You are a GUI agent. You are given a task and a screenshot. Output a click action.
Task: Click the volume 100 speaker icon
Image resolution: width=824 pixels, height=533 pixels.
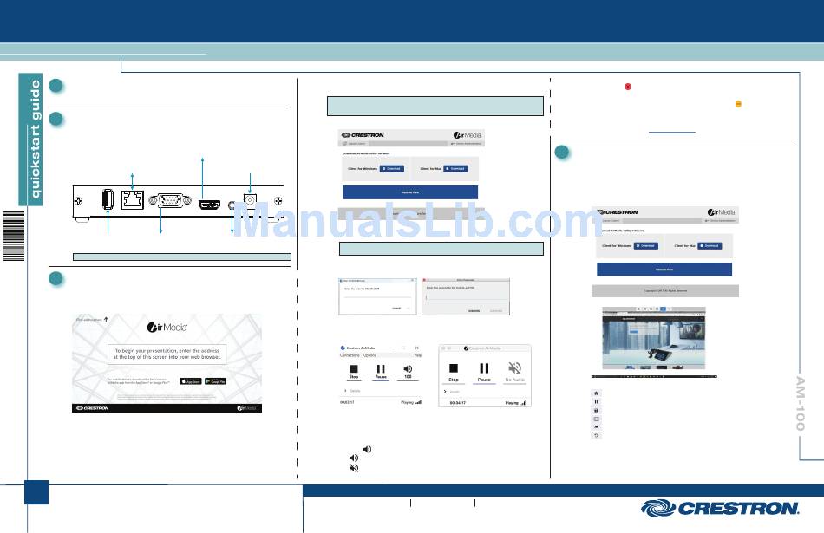(408, 372)
